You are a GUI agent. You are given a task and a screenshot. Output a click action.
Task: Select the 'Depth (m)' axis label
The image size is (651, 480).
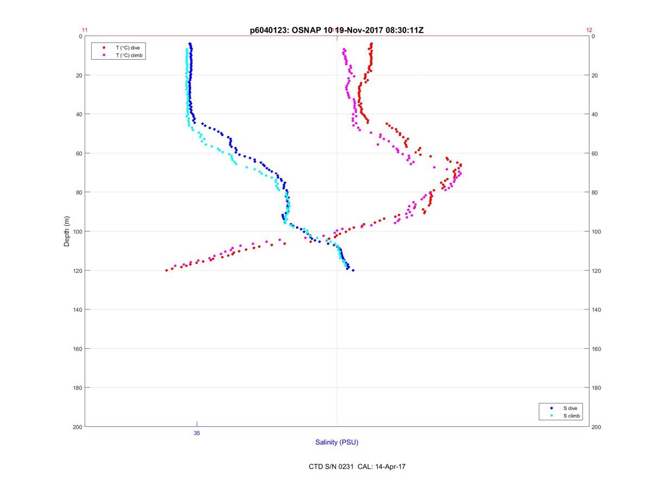(67, 232)
